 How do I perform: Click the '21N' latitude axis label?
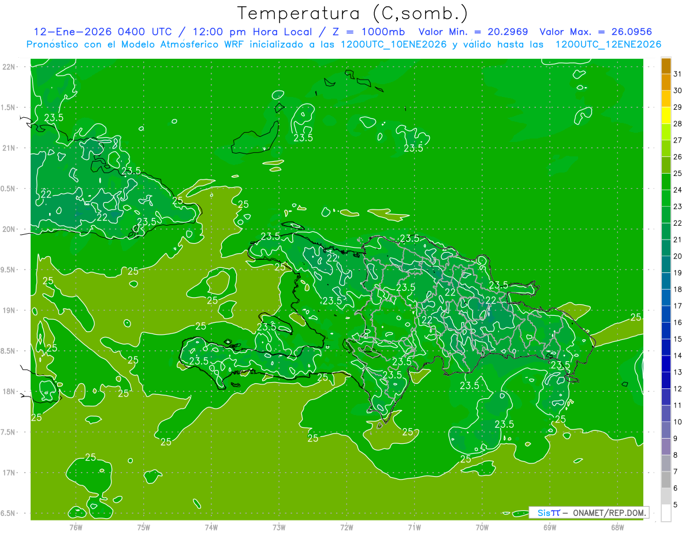pyautogui.click(x=9, y=148)
